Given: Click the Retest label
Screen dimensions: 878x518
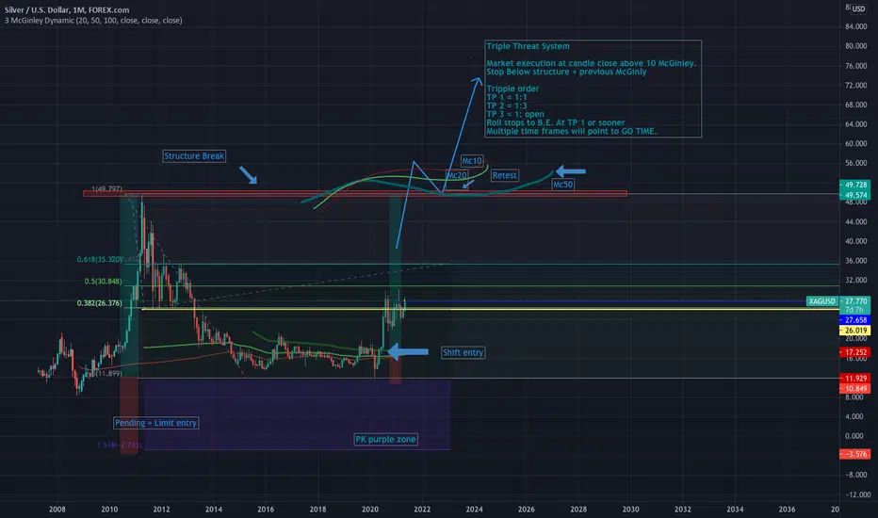Looking at the screenshot, I should point(504,175).
